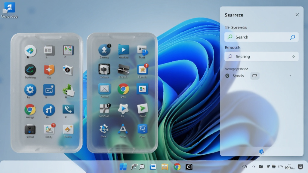Open the orange diamond icon in left panel
Screen dimensions: 308x173
68,129
